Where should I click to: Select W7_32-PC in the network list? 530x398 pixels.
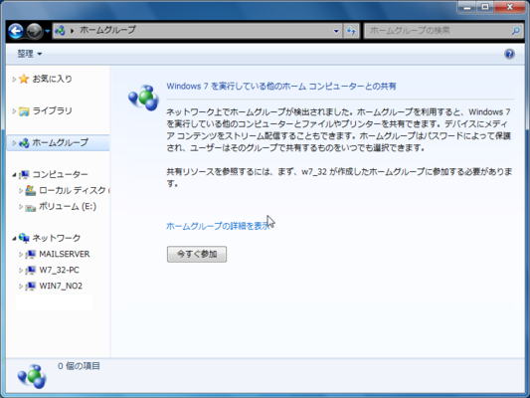(x=59, y=270)
